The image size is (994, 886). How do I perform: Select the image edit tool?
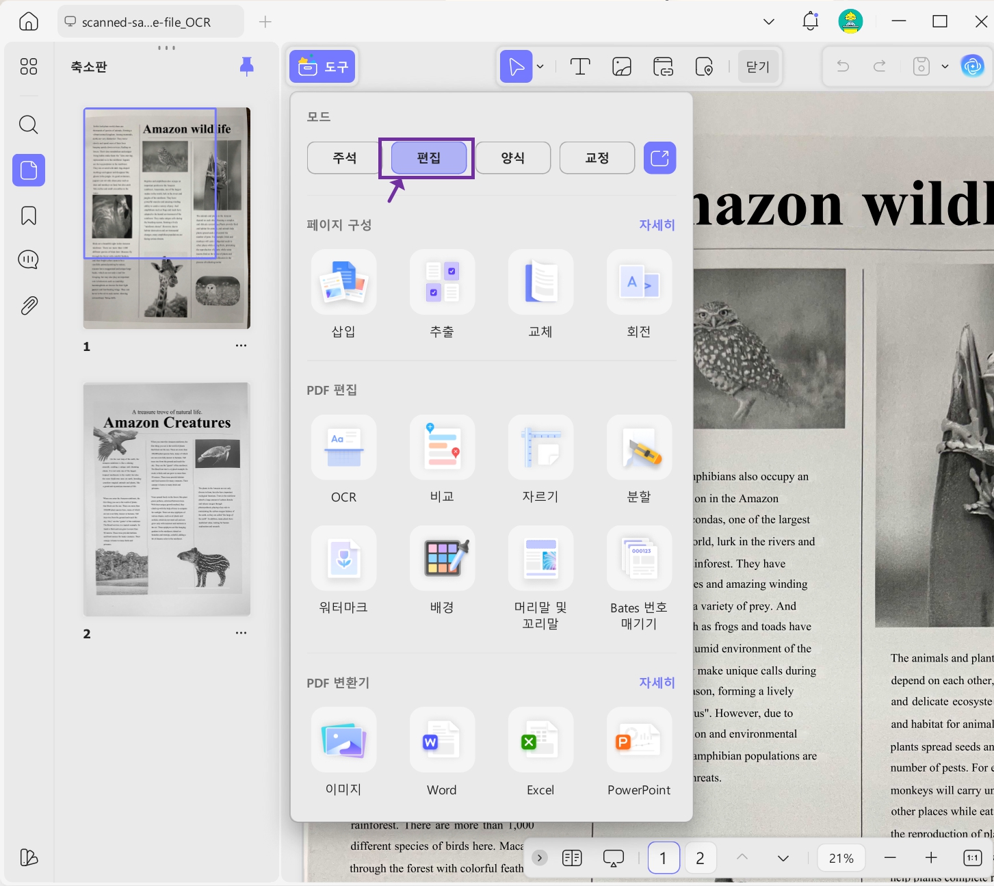[x=622, y=66]
